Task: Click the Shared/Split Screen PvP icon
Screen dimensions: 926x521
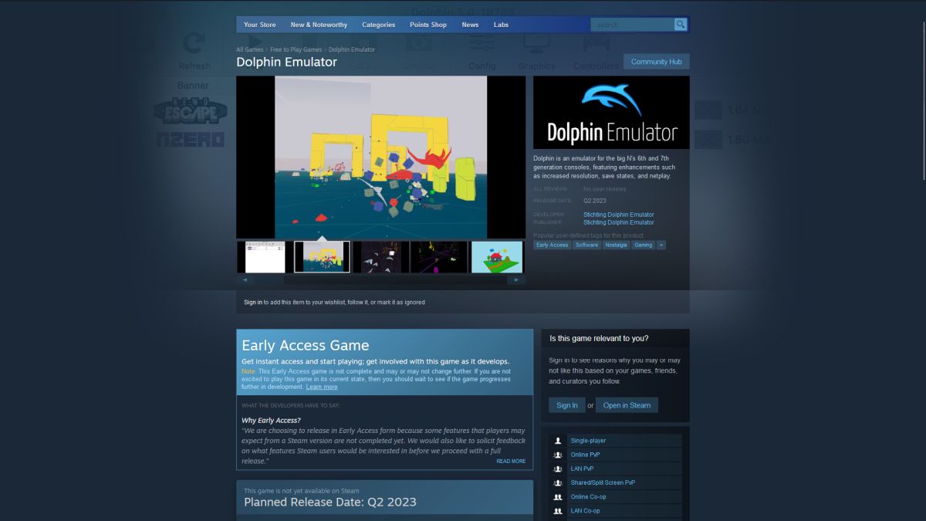Action: tap(558, 482)
